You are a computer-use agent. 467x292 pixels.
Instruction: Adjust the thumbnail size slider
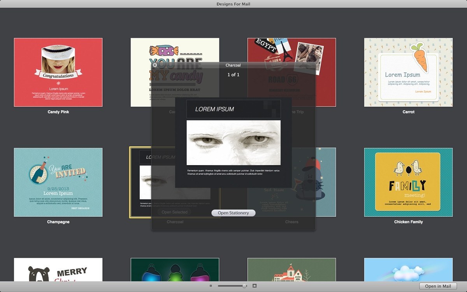pyautogui.click(x=232, y=286)
